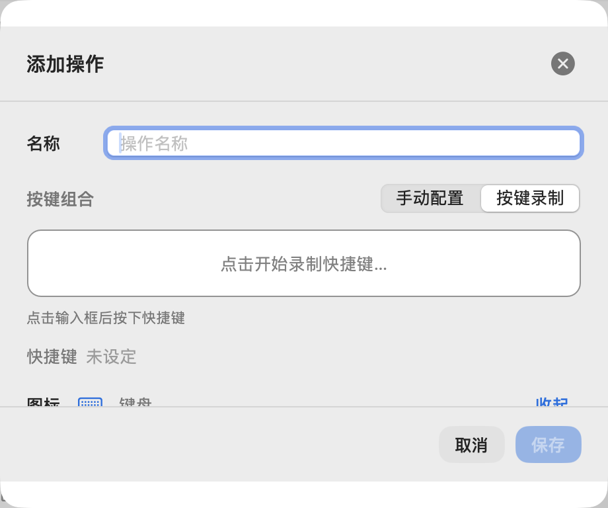Click the 名称 field label

point(44,143)
